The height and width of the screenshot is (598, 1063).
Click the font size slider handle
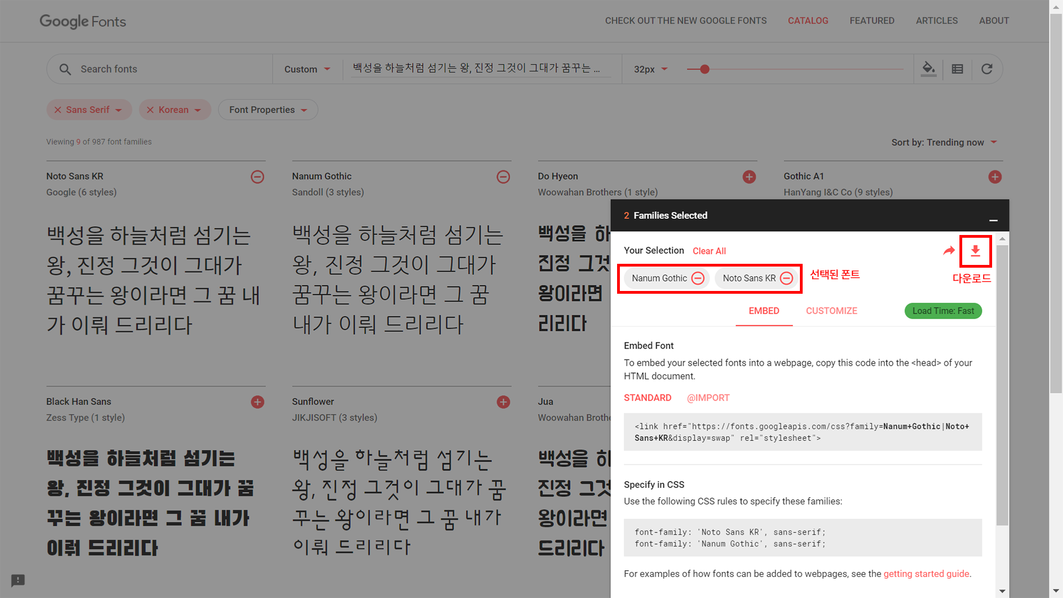point(705,69)
